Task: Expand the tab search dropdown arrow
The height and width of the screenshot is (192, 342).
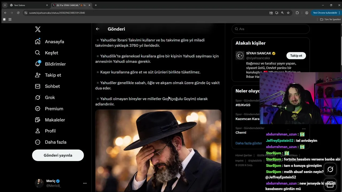Action: click(5, 5)
